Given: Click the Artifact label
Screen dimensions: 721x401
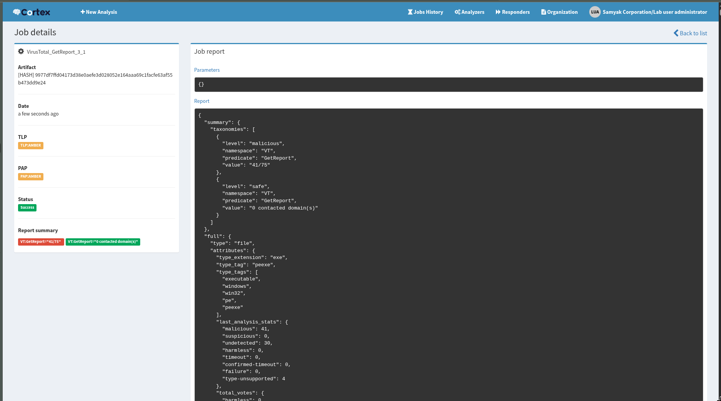Looking at the screenshot, I should tap(27, 67).
